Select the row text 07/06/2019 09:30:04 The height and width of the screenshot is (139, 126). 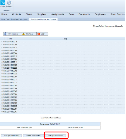pyautogui.click(x=10, y=94)
